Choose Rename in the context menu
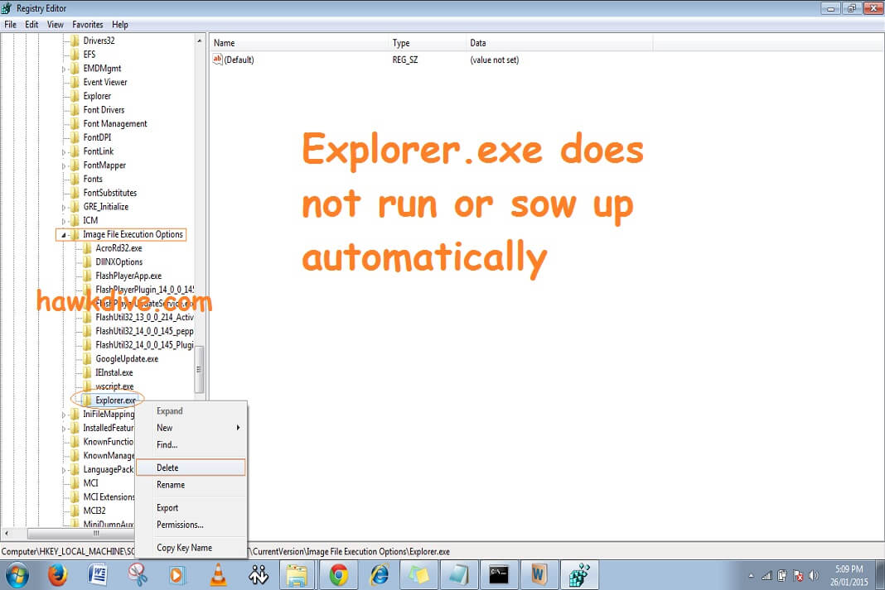This screenshot has width=885, height=590. coord(191,485)
